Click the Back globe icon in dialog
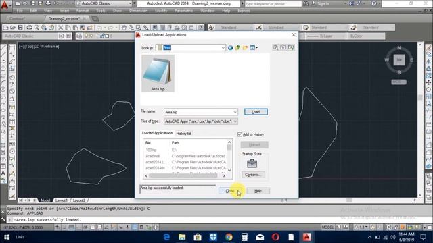Screen dimensions: 433x243 [x=230, y=48]
